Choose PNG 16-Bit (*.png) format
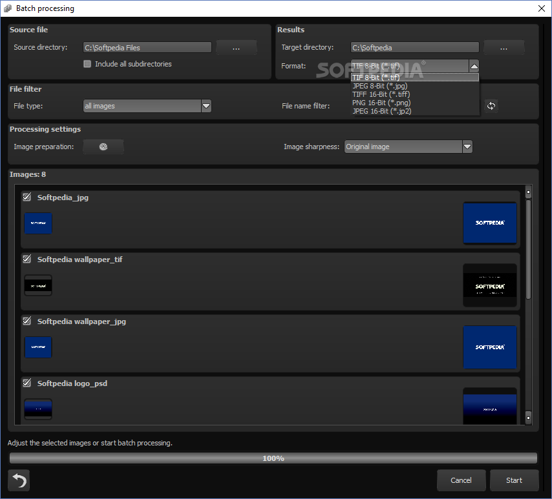 (415, 103)
